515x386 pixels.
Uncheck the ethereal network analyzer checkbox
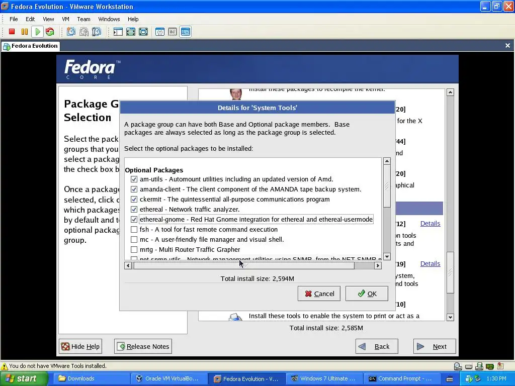coord(134,210)
